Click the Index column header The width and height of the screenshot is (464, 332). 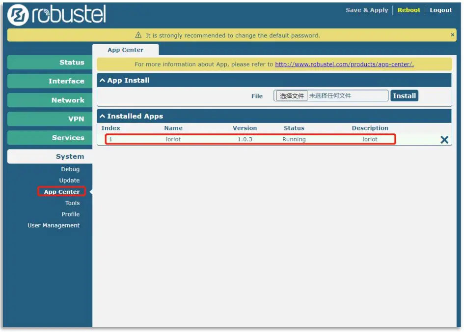[x=110, y=128]
